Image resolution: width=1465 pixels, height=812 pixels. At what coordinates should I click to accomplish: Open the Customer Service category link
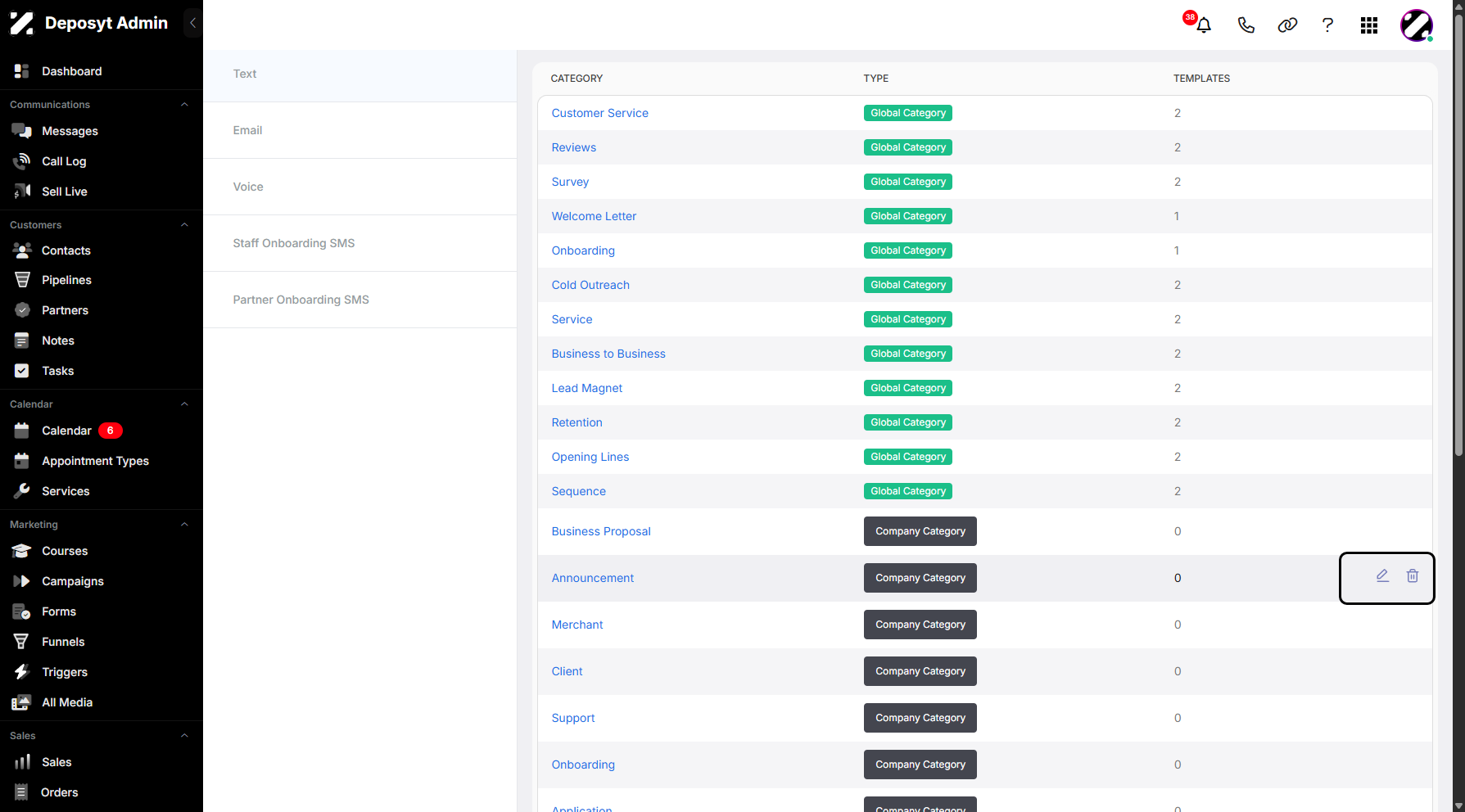tap(600, 113)
